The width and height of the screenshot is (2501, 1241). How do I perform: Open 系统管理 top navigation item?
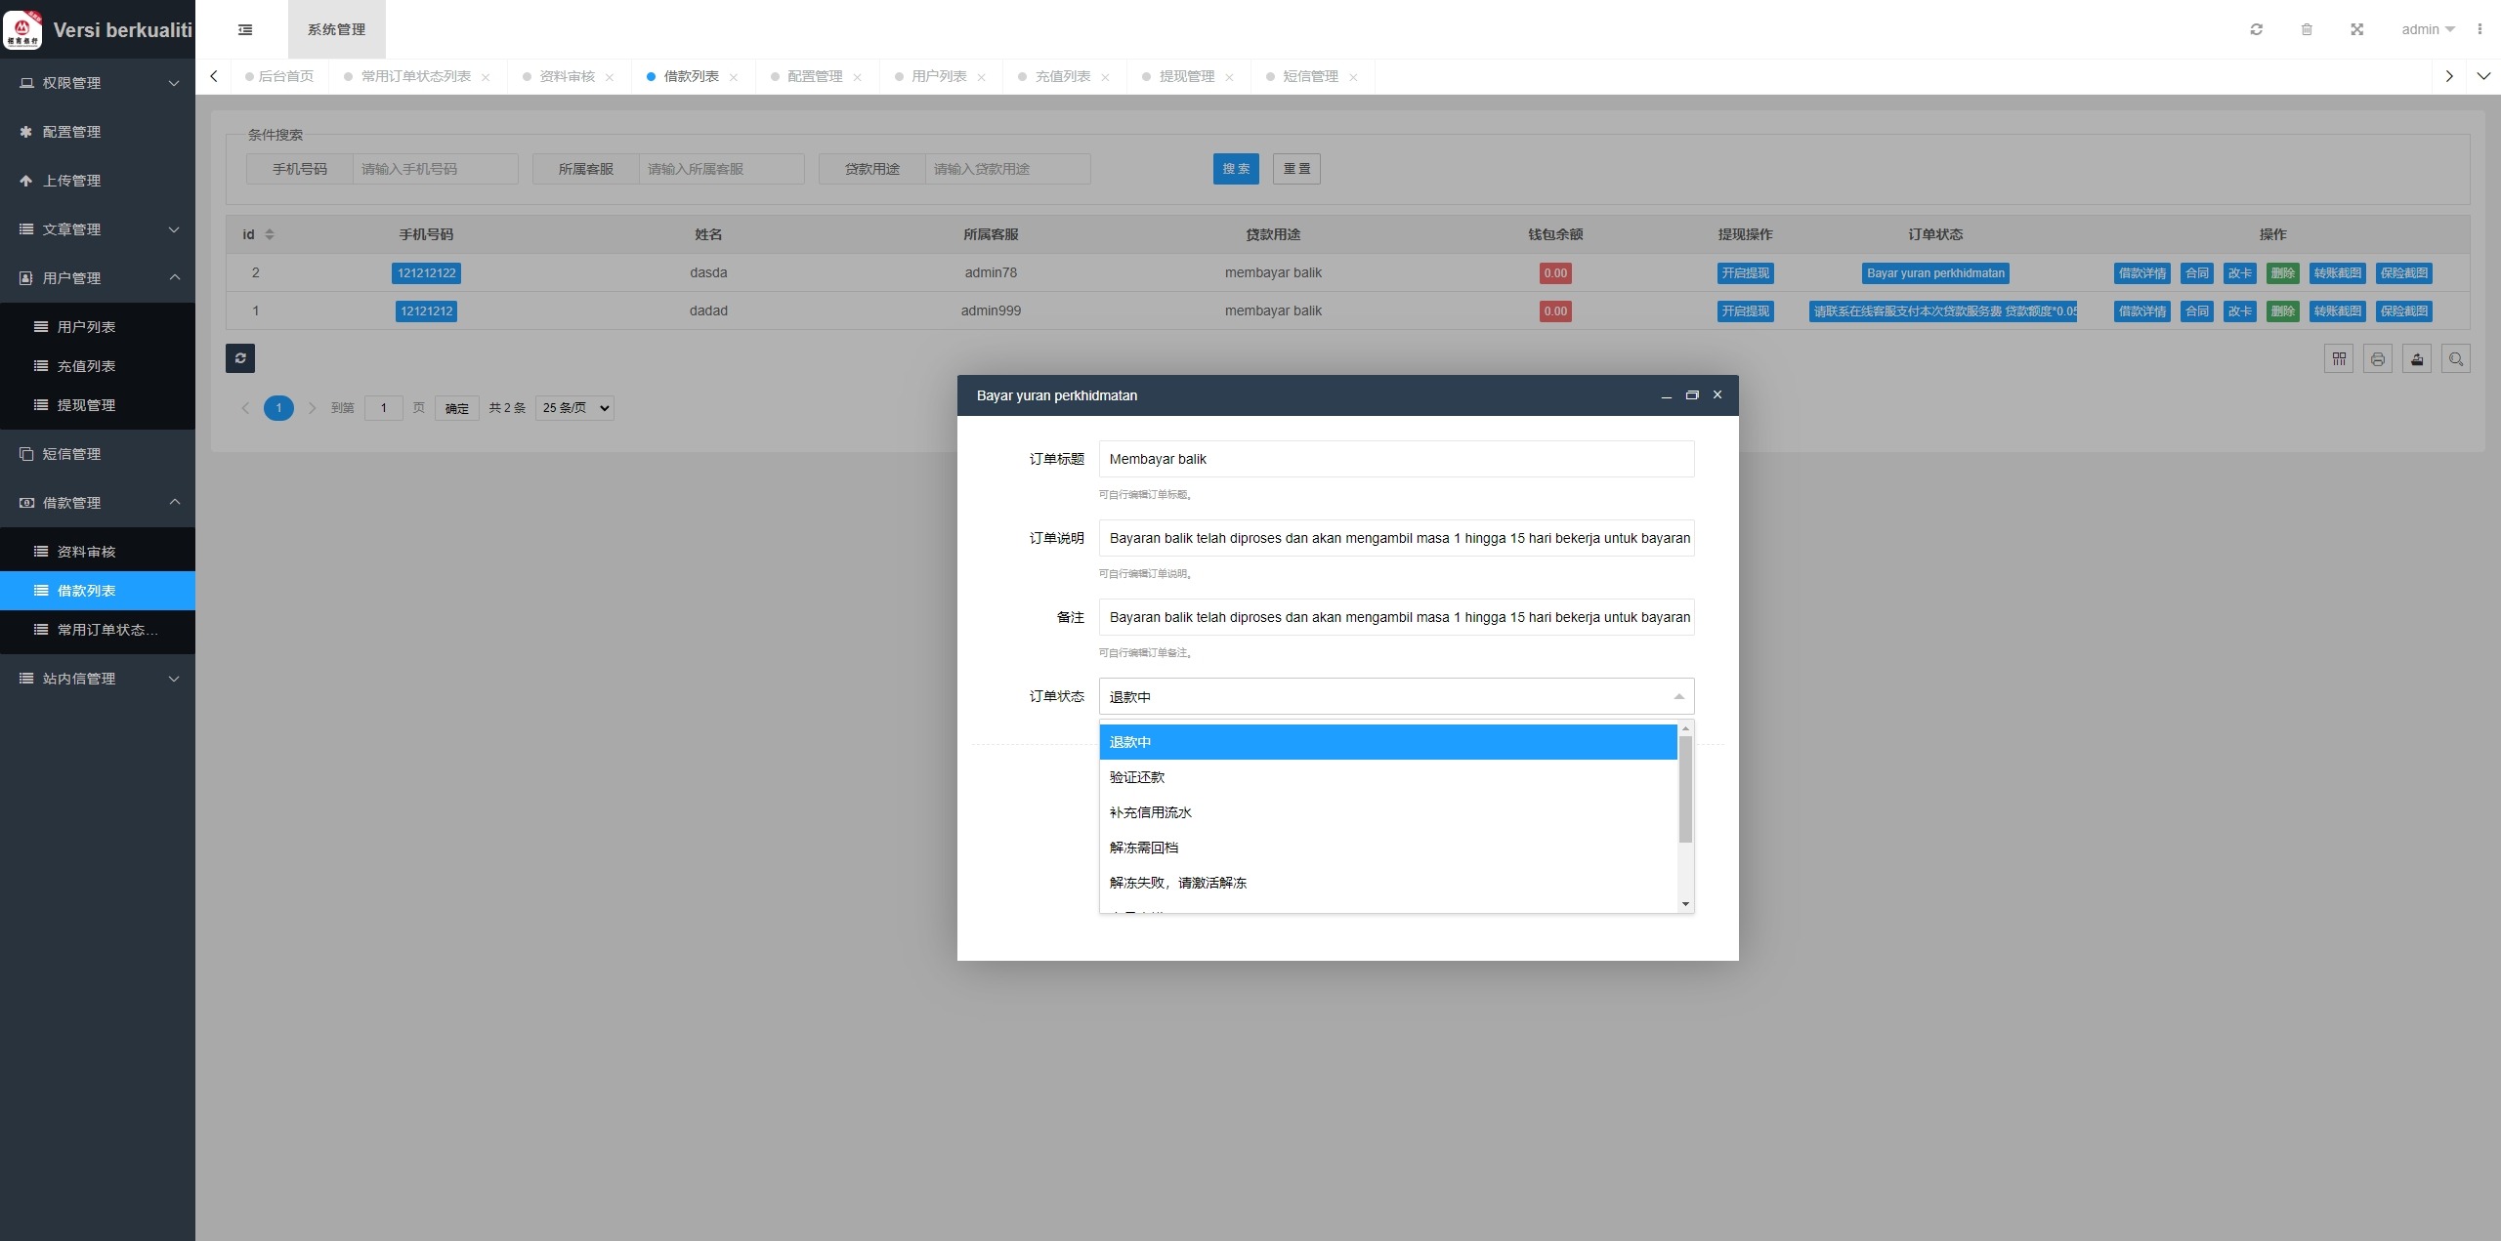(x=337, y=29)
